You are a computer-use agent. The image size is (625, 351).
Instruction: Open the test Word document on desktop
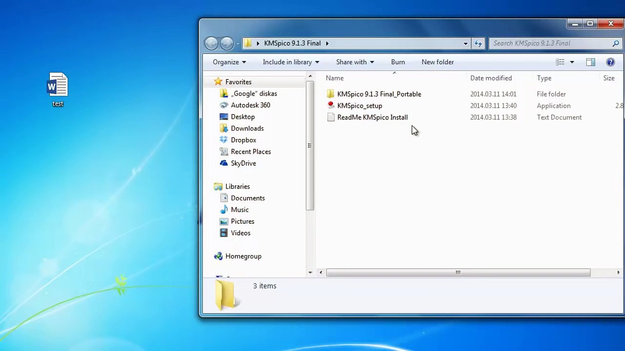click(58, 89)
